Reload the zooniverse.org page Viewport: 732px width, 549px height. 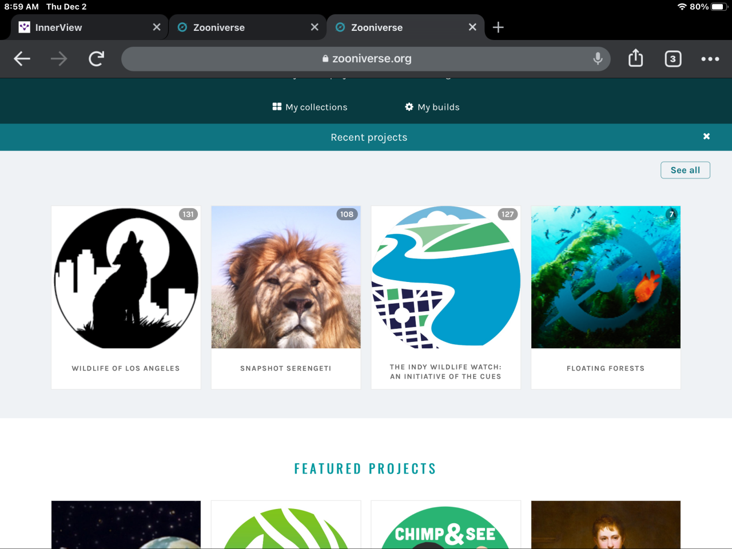click(x=96, y=58)
